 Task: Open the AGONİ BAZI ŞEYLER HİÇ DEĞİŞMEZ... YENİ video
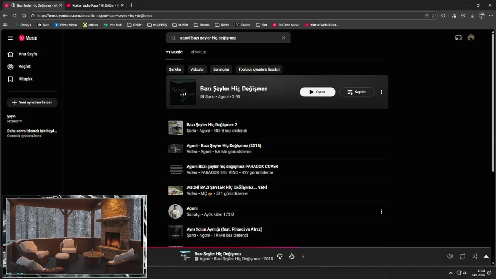(227, 188)
